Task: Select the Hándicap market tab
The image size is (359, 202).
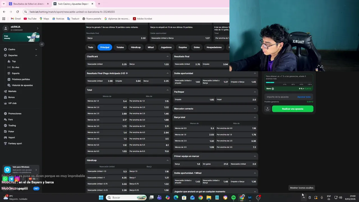Action: [x=136, y=47]
